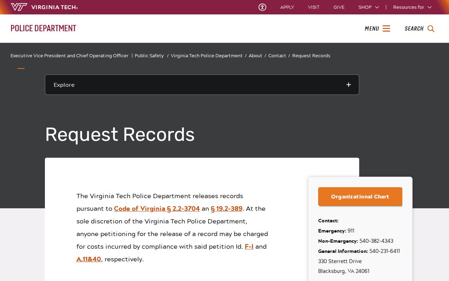Click the Organizational Chart button
Viewport: 449px width, 281px height.
360,196
